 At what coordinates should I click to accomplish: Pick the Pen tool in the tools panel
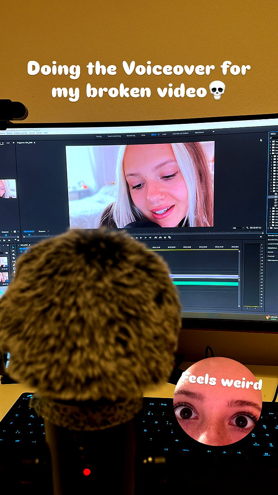[x=14, y=265]
